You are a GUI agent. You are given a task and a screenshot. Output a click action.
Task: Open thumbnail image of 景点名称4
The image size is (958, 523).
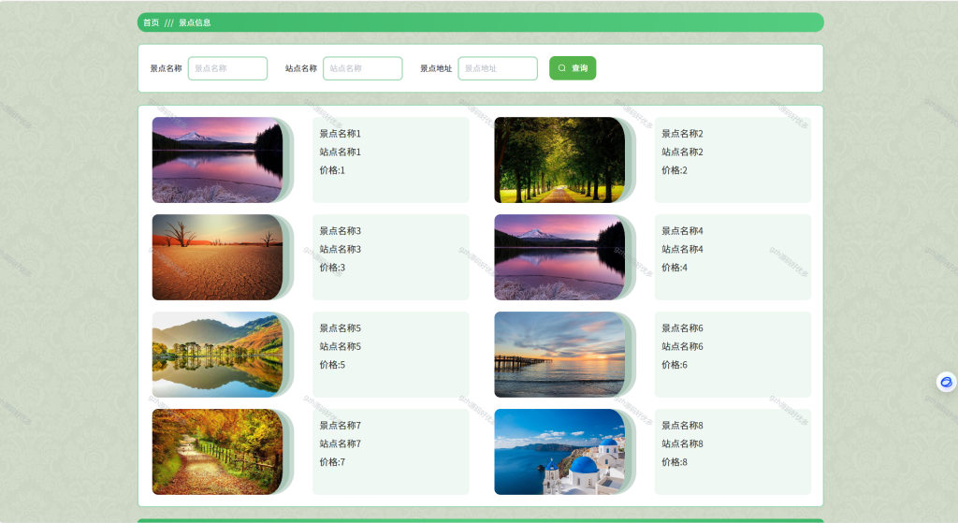coord(559,257)
